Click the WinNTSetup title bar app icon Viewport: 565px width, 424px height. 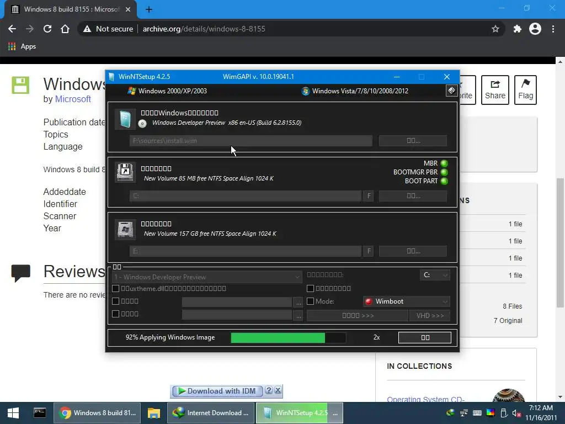click(x=111, y=76)
